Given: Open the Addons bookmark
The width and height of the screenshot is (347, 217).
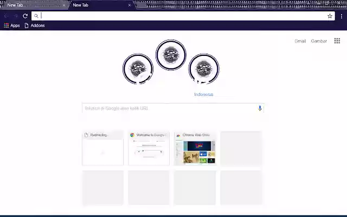Looking at the screenshot, I should tap(35, 25).
